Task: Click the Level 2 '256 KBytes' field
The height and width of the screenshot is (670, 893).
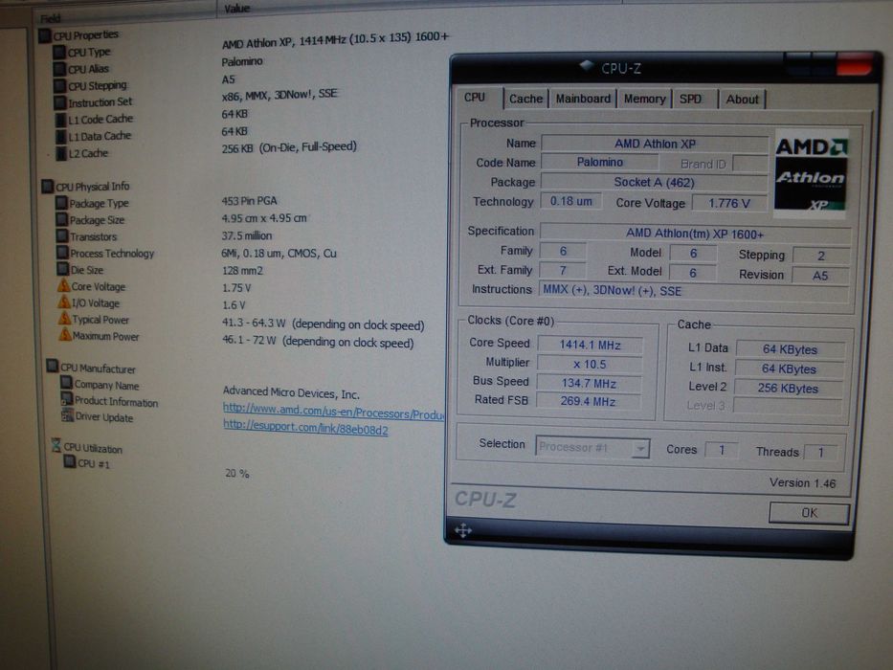Action: 789,389
